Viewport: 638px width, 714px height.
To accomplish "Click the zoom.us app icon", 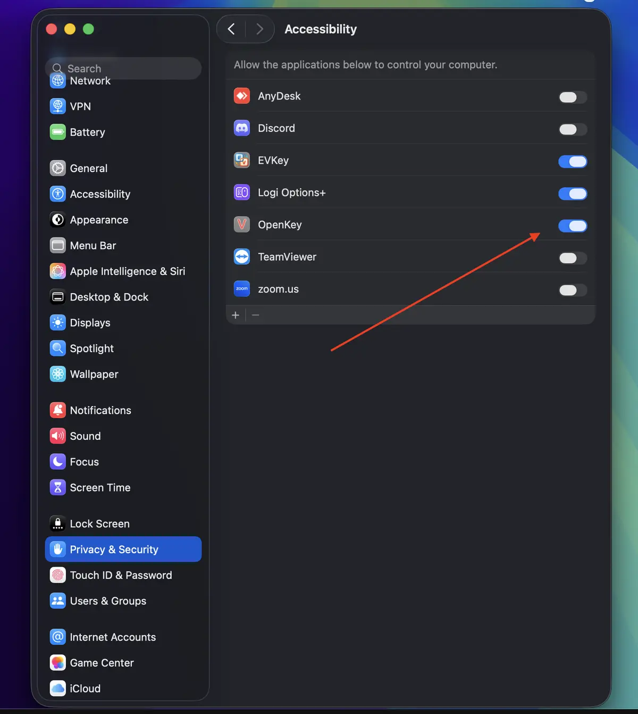I will coord(241,288).
